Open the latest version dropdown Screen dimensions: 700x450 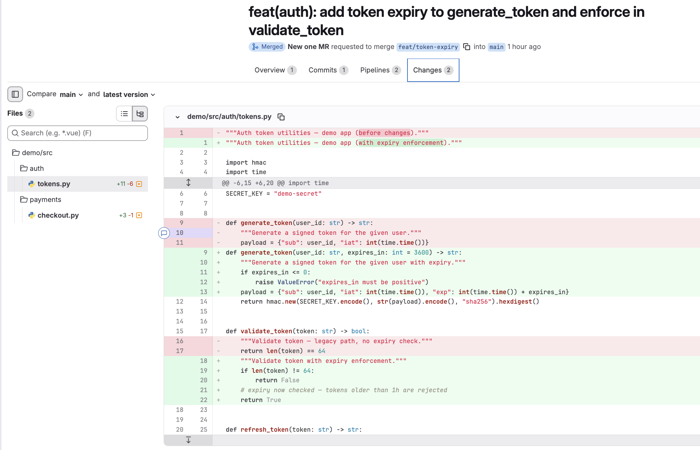pyautogui.click(x=129, y=94)
